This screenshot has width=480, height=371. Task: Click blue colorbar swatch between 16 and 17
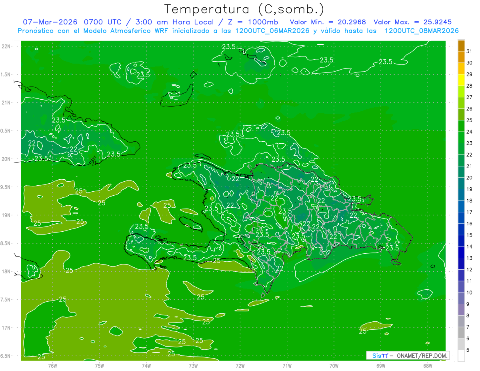pos(461,218)
